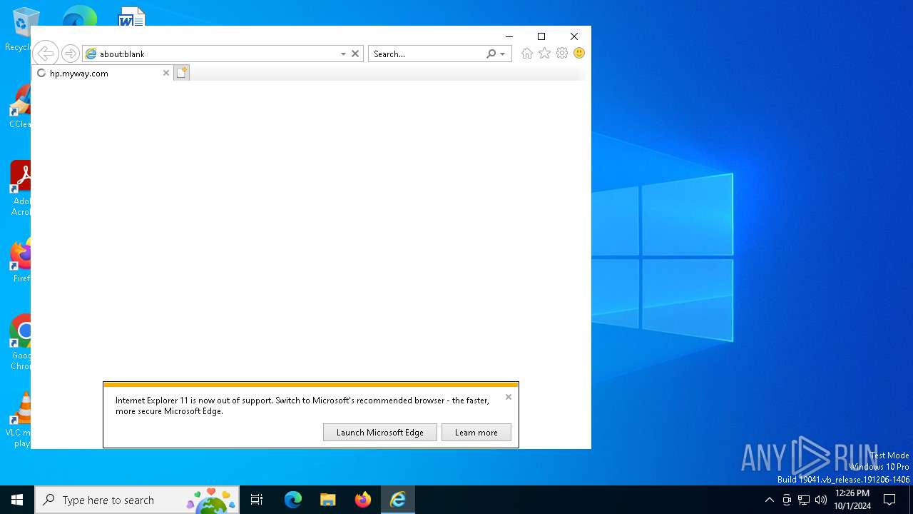
Task: Go back using the browser back arrow
Action: click(x=45, y=54)
